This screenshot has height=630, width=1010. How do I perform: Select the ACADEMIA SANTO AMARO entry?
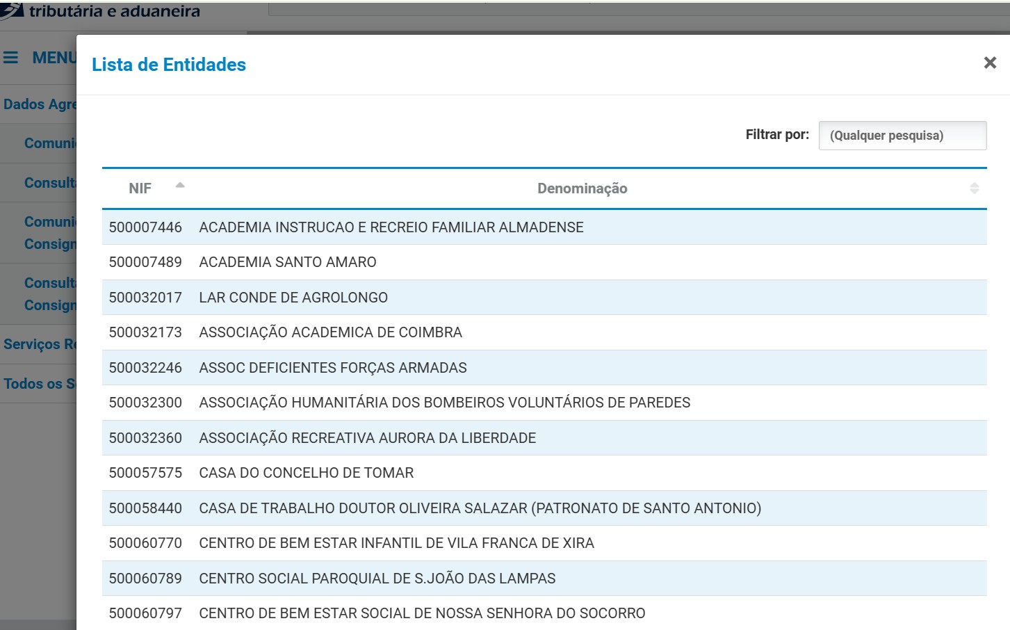[x=287, y=262]
